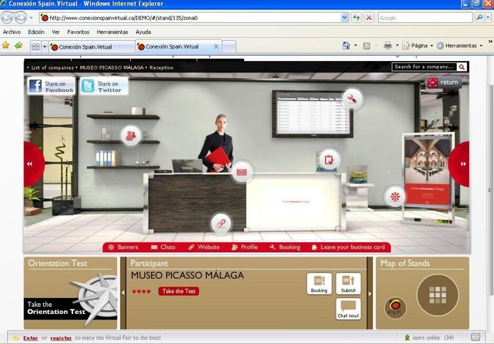Click the Booking icon in Participant panel
Image resolution: width=494 pixels, height=344 pixels.
[x=319, y=284]
